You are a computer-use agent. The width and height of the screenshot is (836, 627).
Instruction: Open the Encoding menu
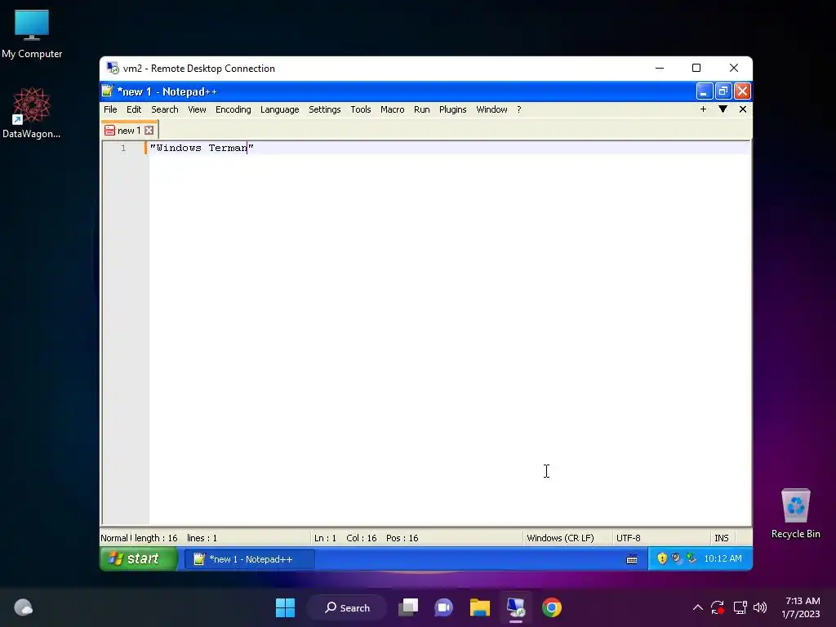click(x=233, y=109)
